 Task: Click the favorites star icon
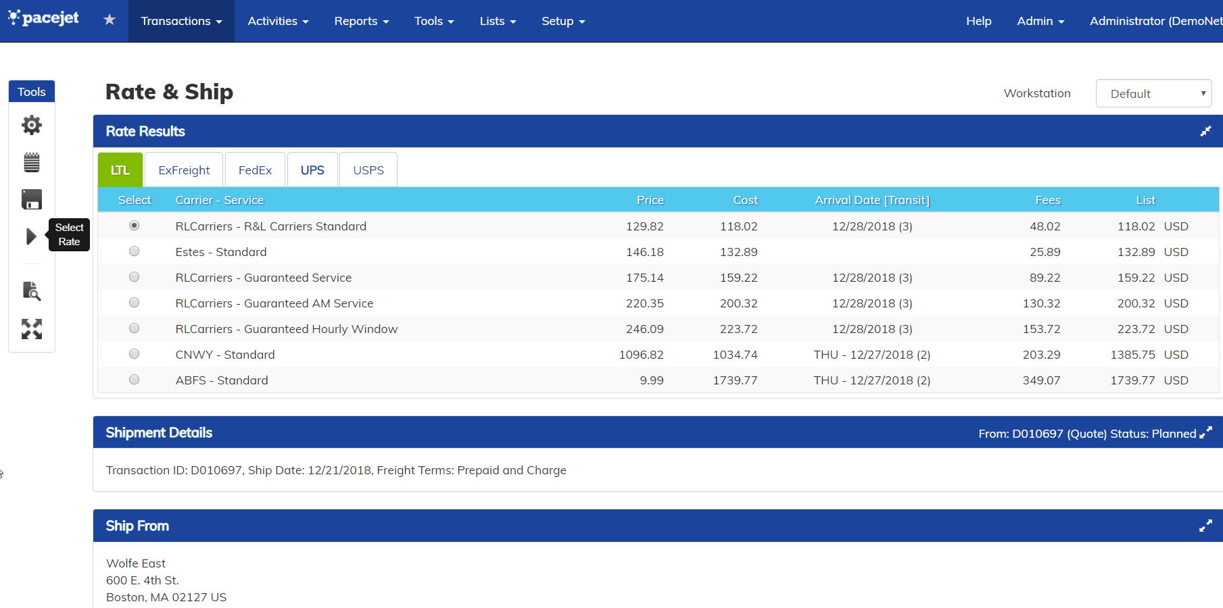click(x=110, y=20)
